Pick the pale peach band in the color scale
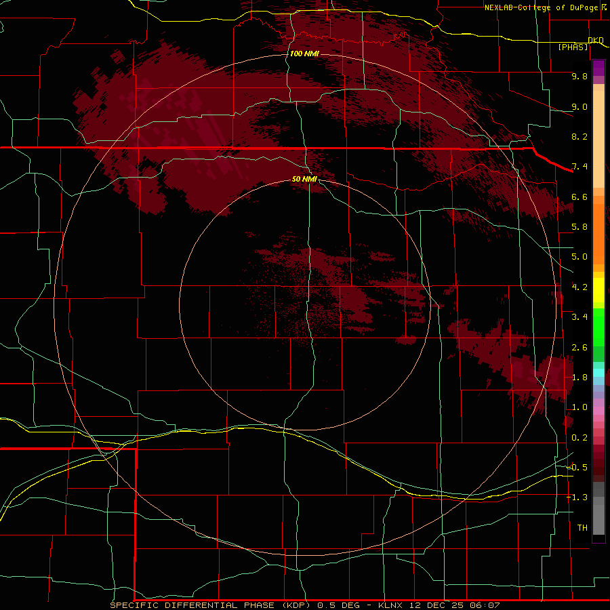This screenshot has width=610, height=610. point(598,140)
